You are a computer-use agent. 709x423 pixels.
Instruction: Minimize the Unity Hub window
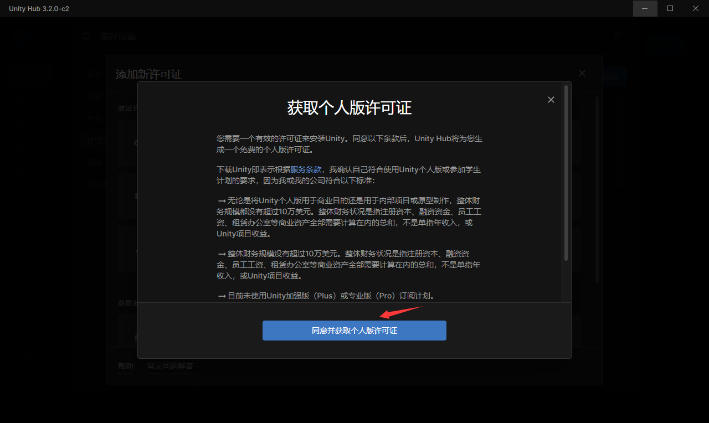[x=645, y=8]
